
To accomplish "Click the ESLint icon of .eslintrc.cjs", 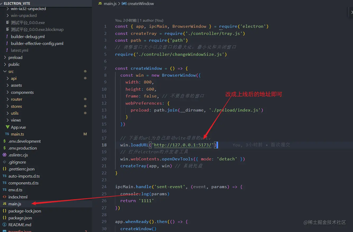I will click(x=4, y=155).
